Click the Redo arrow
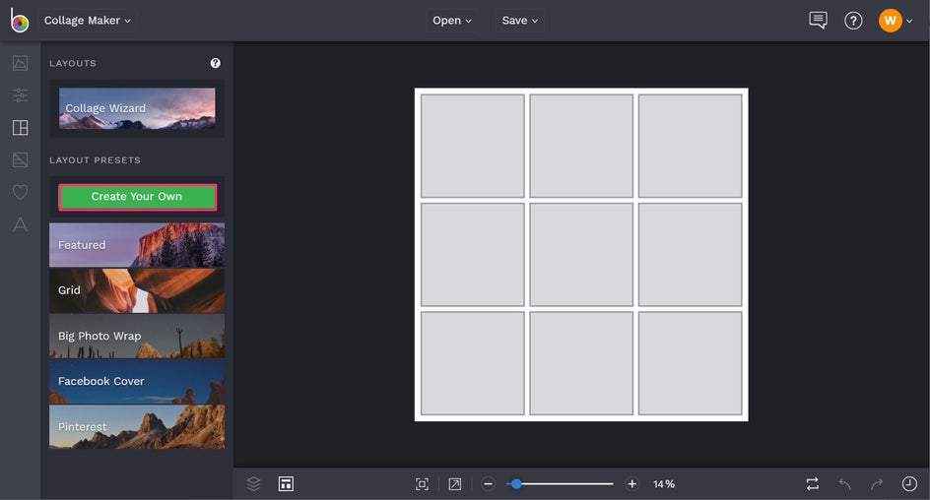 (877, 484)
